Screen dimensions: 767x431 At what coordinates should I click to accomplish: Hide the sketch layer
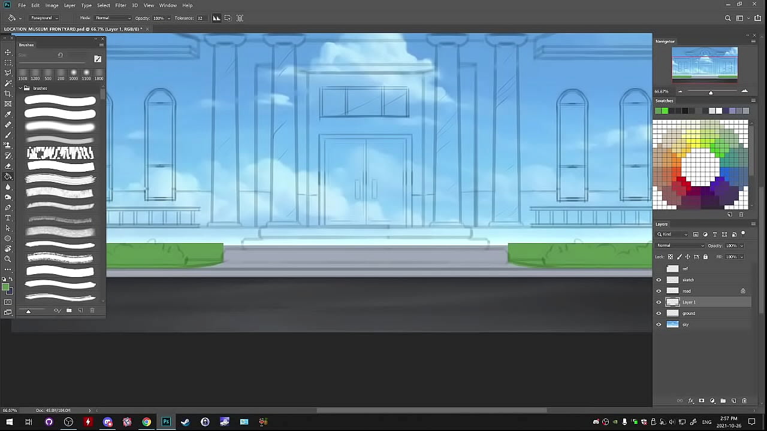[659, 280]
